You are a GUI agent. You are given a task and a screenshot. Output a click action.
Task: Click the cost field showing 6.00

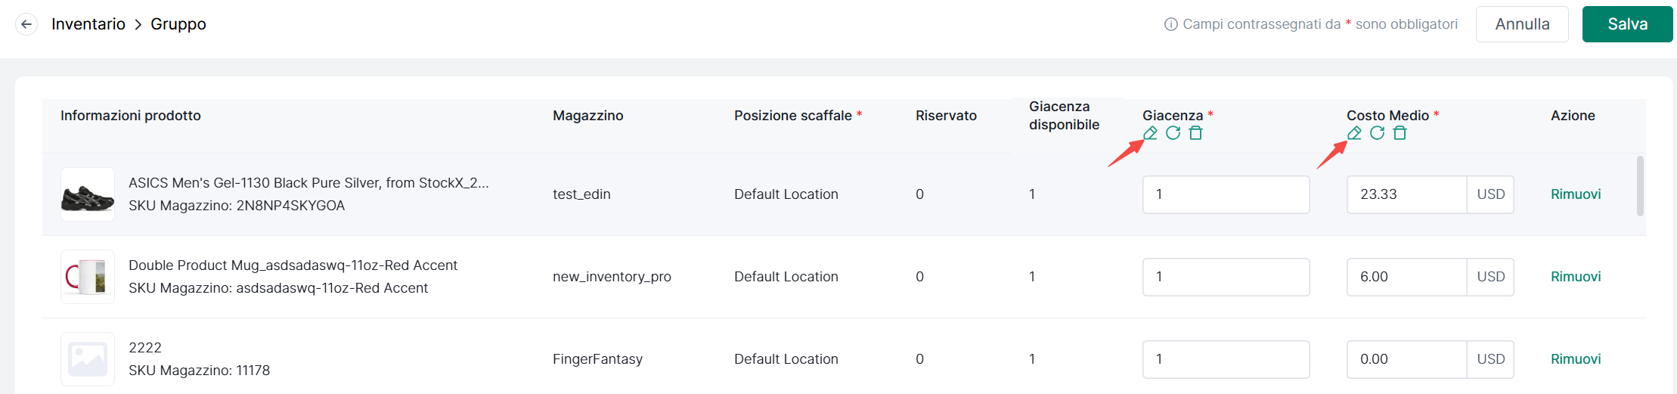[1406, 277]
